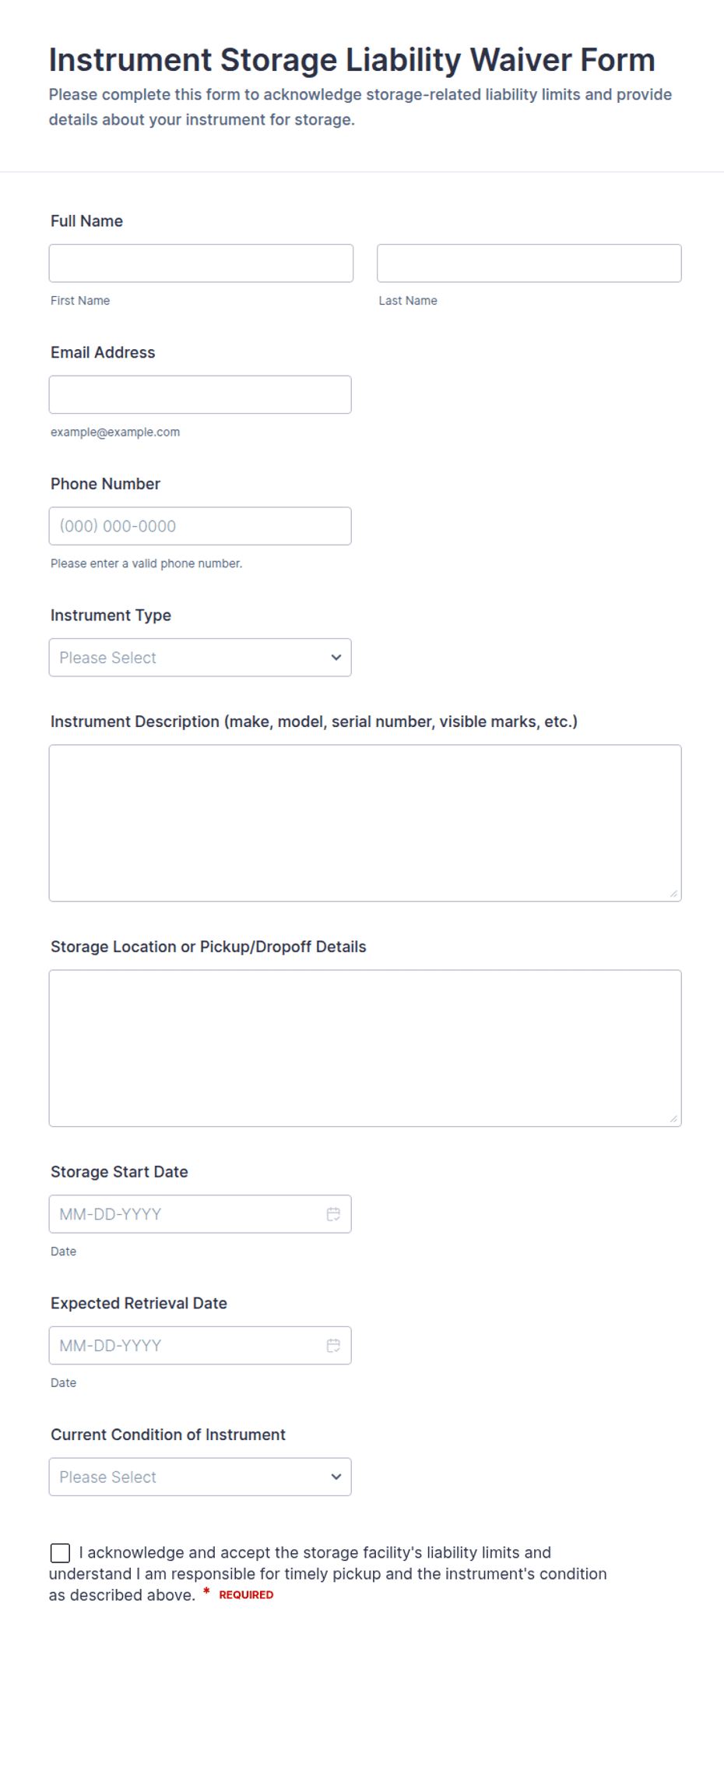The image size is (724, 1765).
Task: Click inside the Storage Location details text area
Action: (x=365, y=1048)
